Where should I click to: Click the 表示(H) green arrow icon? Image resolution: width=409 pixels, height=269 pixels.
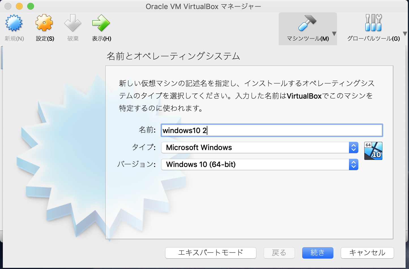pos(101,23)
